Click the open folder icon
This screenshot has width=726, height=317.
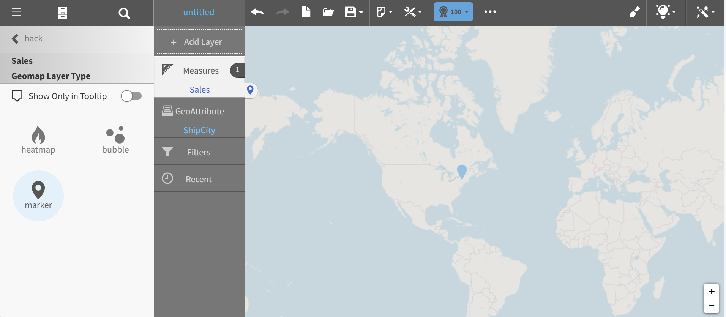pos(328,12)
